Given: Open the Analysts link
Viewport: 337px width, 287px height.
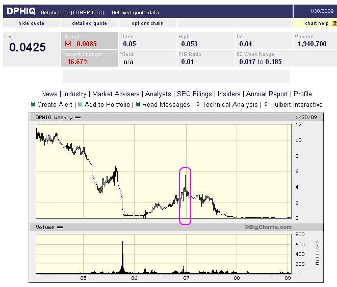Looking at the screenshot, I should 158,94.
